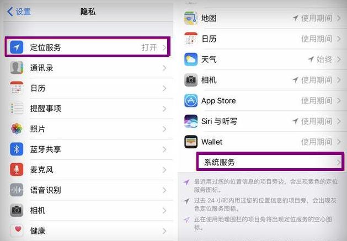The width and height of the screenshot is (347, 241).
Task: Tap the 相机 icon in privacy list
Action: tap(17, 210)
